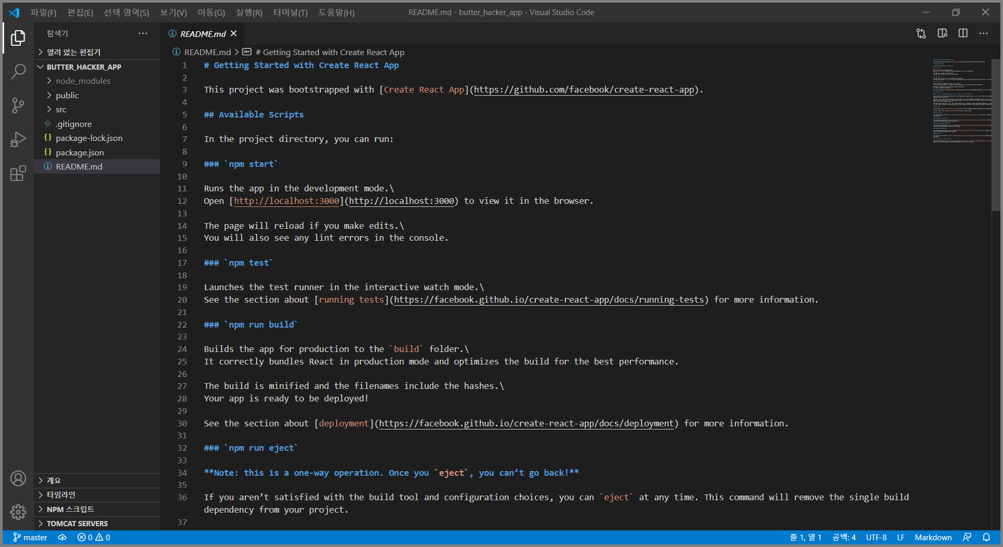Expand the 타임라인 section
Viewport: 1003px width, 547px height.
(x=97, y=494)
